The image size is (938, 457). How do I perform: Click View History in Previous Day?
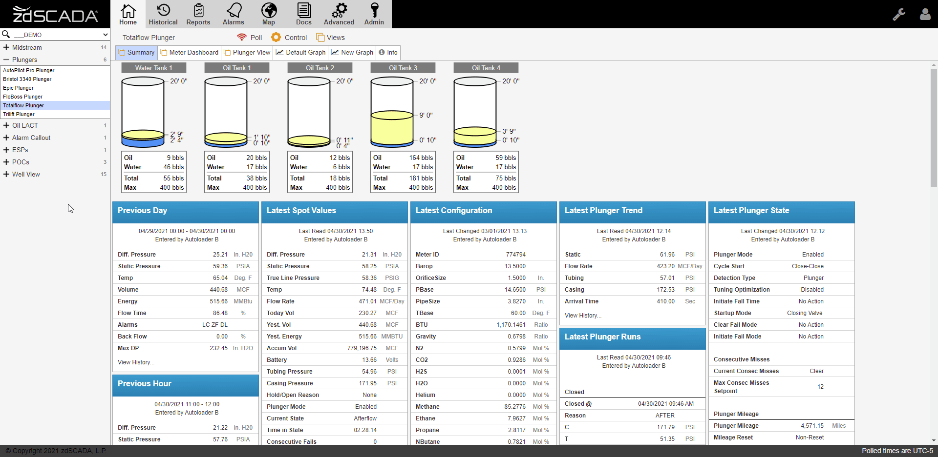tap(136, 362)
